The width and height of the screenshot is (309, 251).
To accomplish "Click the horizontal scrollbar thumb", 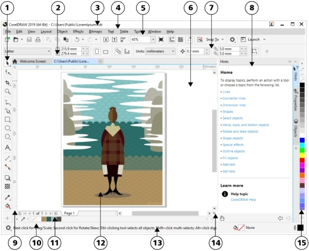I will tap(165, 213).
